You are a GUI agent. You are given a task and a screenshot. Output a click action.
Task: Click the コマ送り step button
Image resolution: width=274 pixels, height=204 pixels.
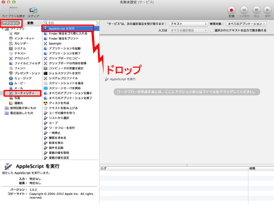(x=244, y=10)
